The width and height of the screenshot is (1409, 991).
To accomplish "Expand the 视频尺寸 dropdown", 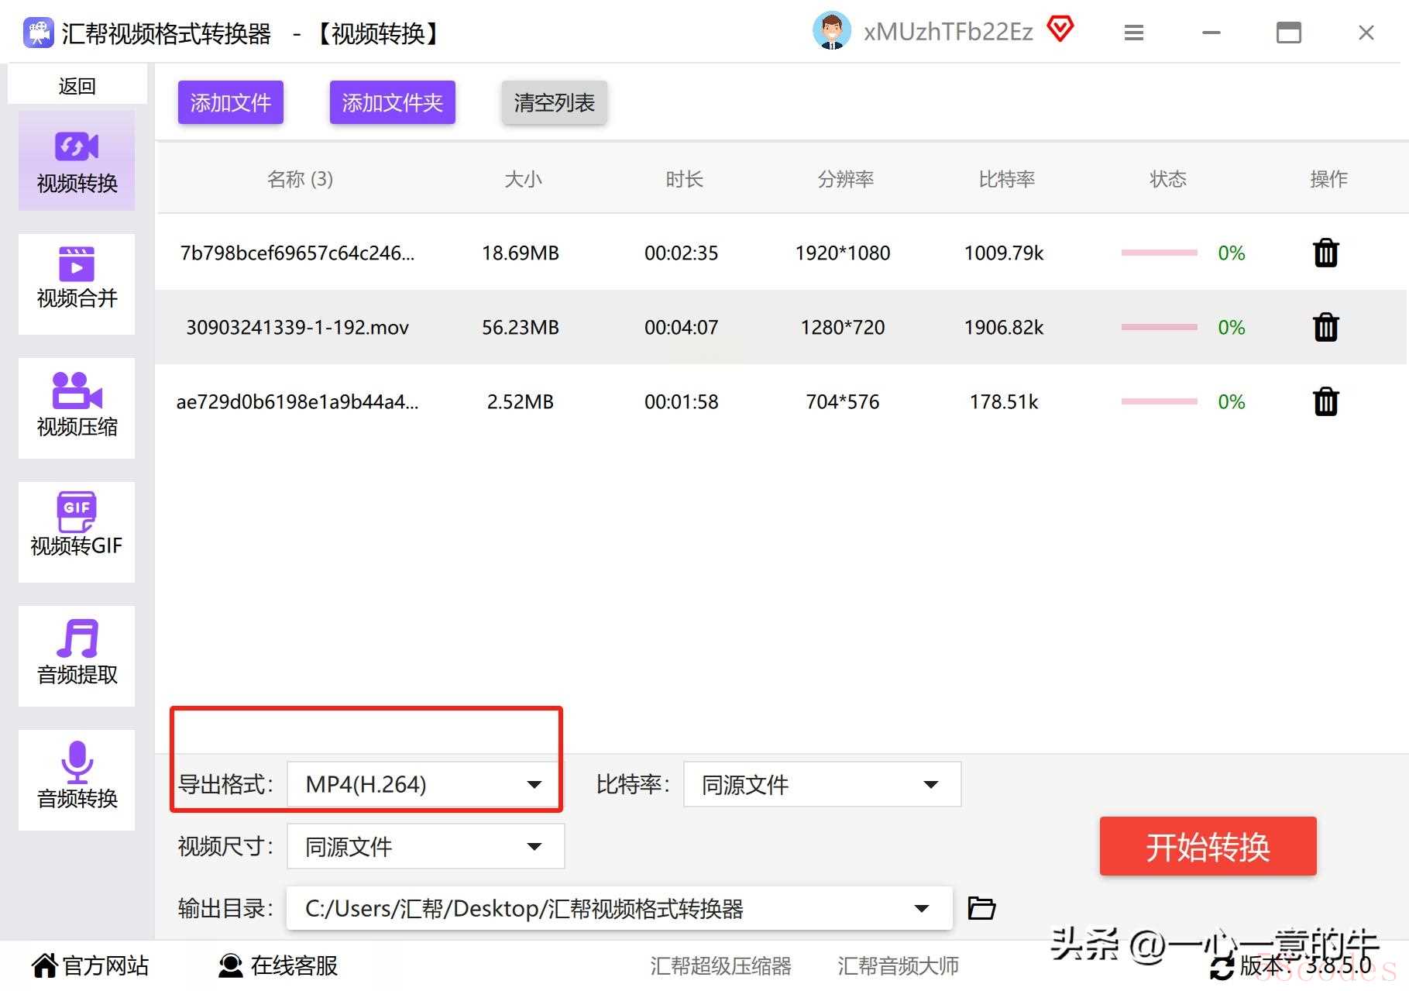I will coord(425,846).
